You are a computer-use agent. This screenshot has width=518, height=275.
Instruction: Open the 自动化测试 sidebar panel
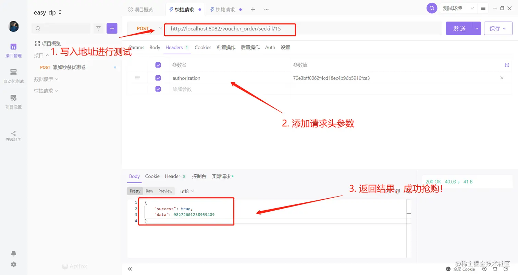coord(13,76)
